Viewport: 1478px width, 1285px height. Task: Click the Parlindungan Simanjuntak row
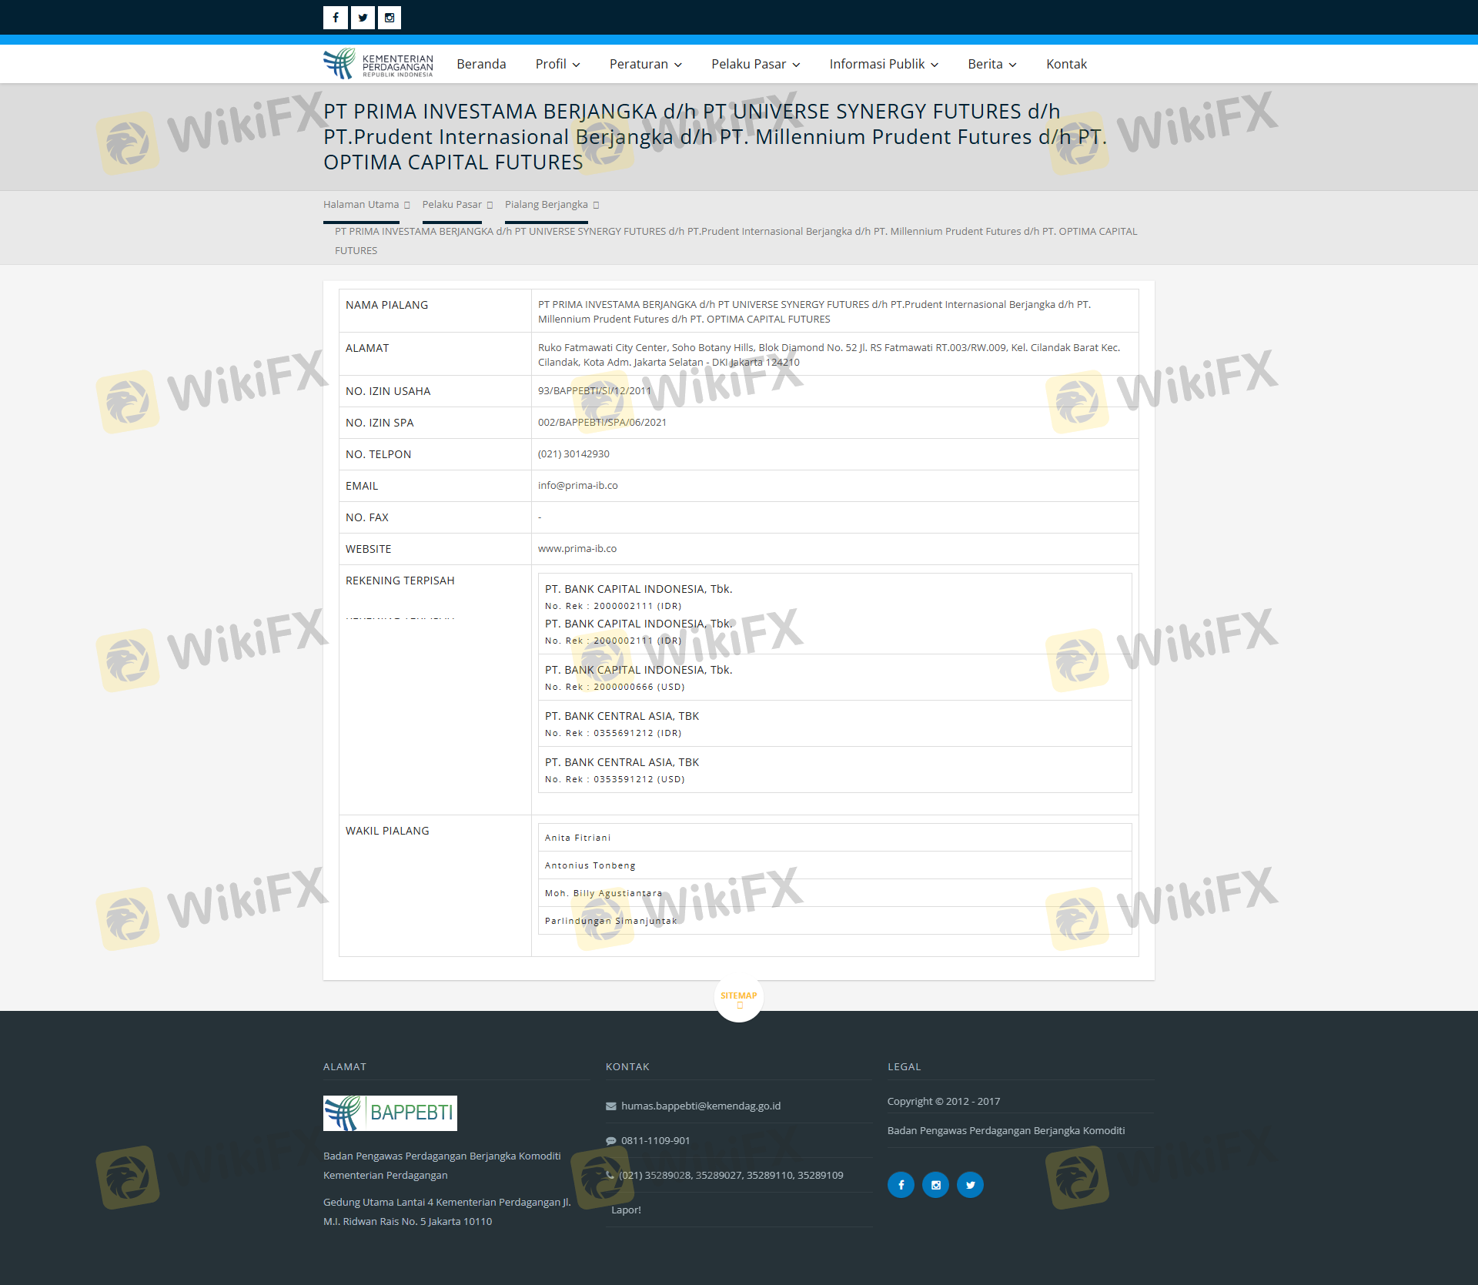[x=835, y=921]
